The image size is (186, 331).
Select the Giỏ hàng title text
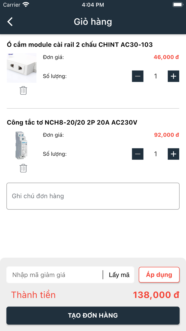click(x=93, y=22)
